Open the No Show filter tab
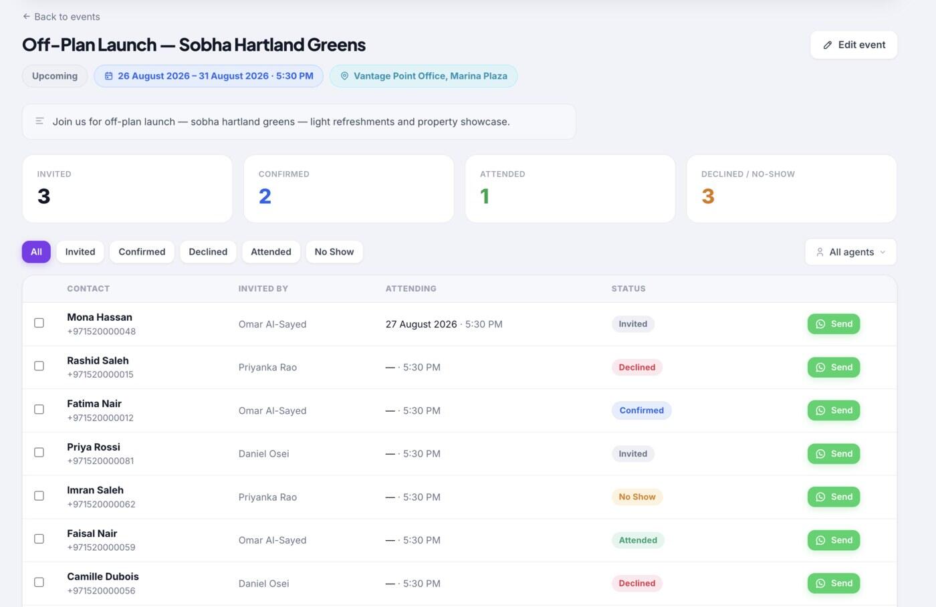The image size is (936, 607). click(x=334, y=252)
